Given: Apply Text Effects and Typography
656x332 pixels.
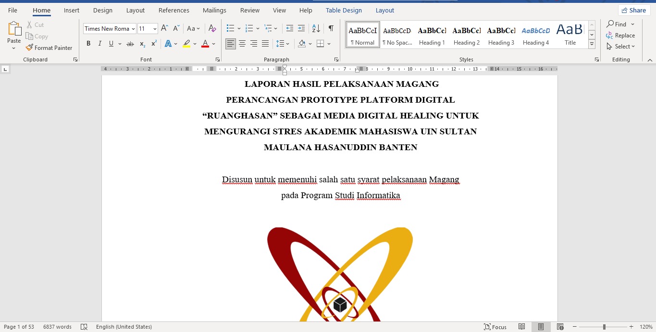Looking at the screenshot, I should pos(168,44).
